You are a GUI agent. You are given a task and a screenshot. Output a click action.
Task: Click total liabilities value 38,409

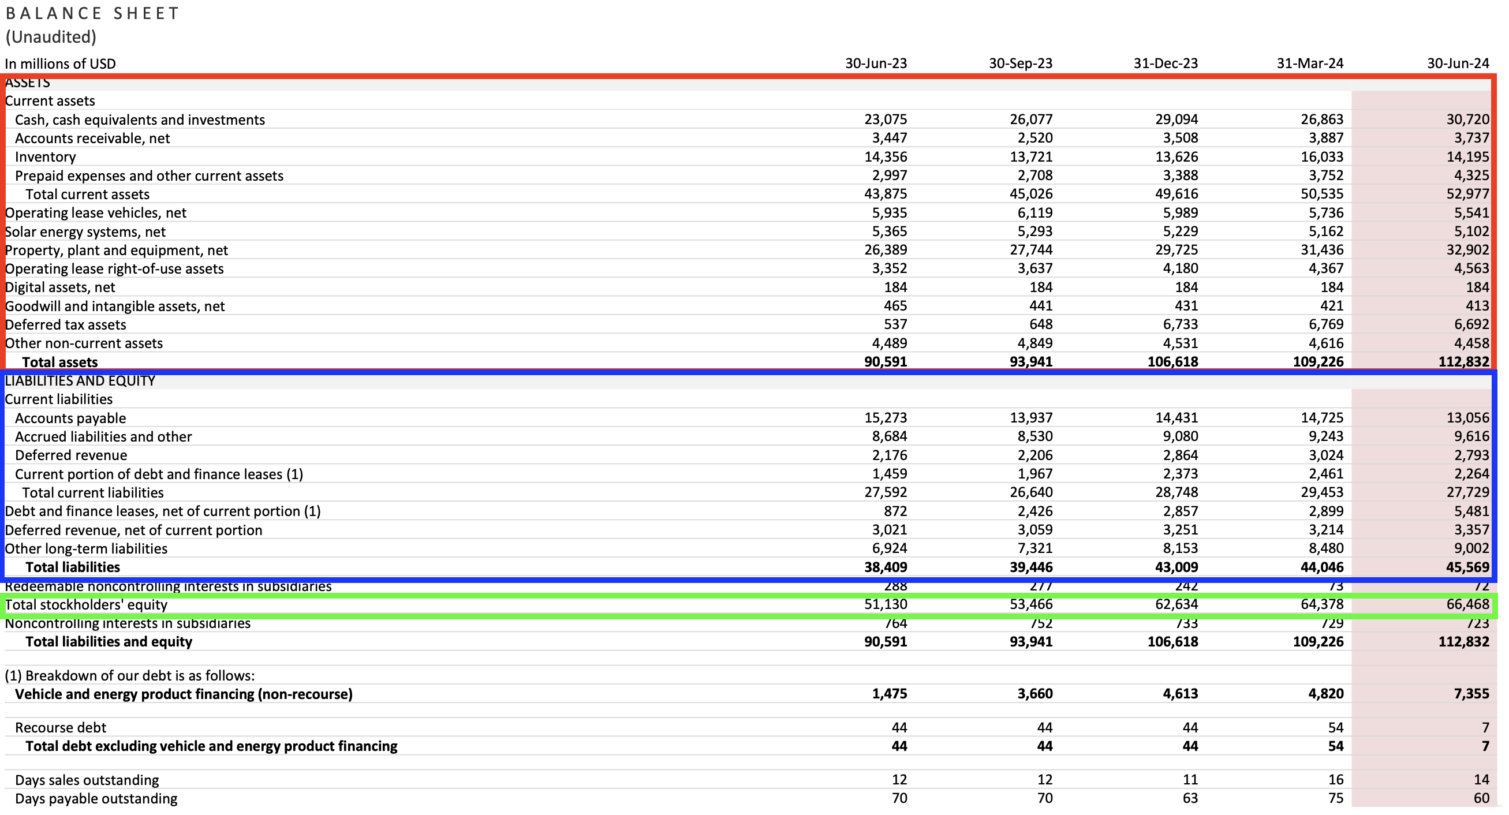coord(886,567)
